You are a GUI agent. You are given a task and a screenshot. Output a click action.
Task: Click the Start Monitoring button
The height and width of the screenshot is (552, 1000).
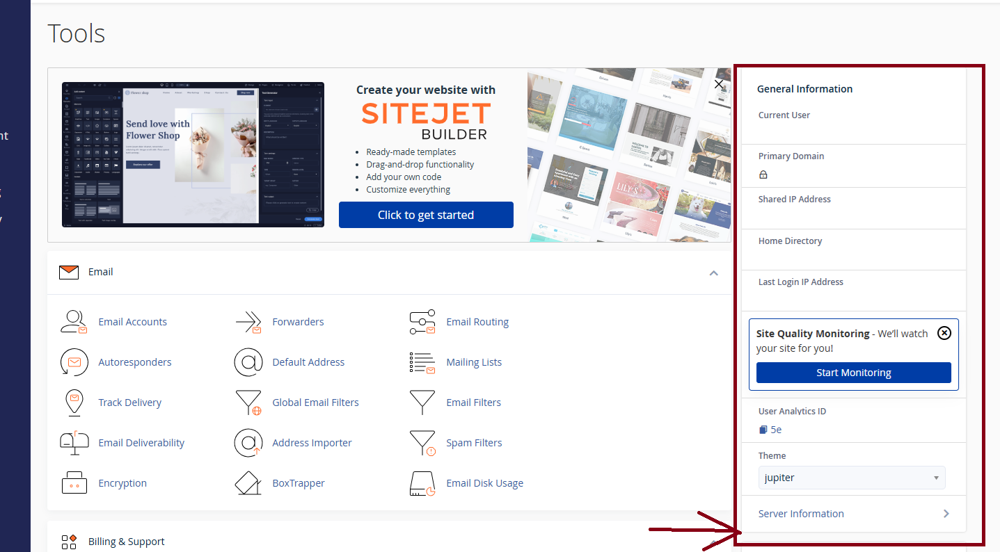click(854, 373)
